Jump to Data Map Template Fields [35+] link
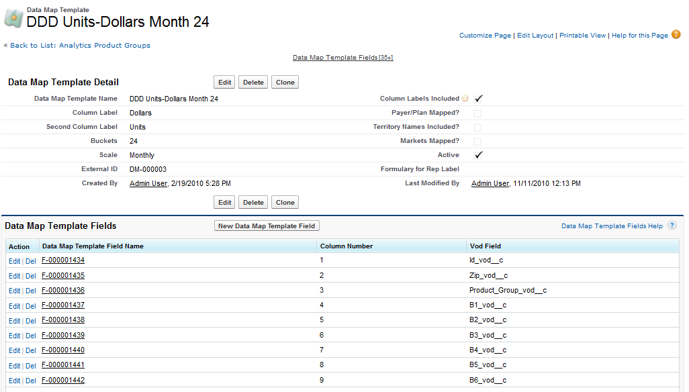 [342, 58]
